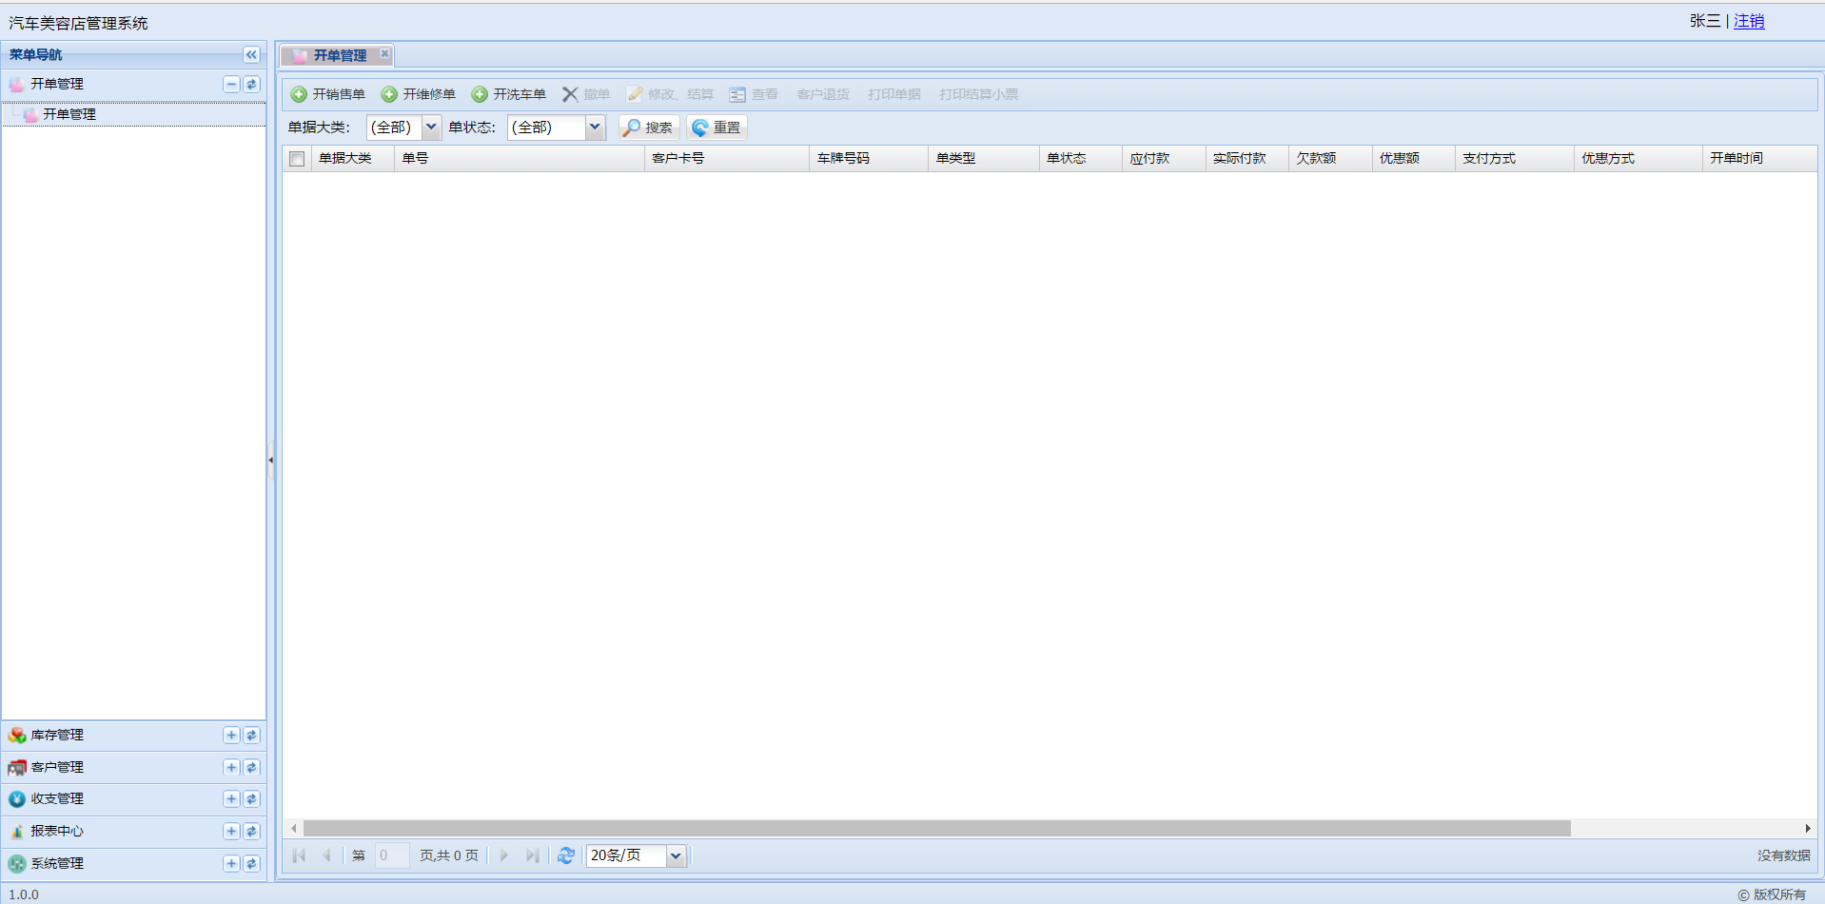1825x904 pixels.
Task: Expand the 库存管理 panel
Action: click(x=231, y=736)
